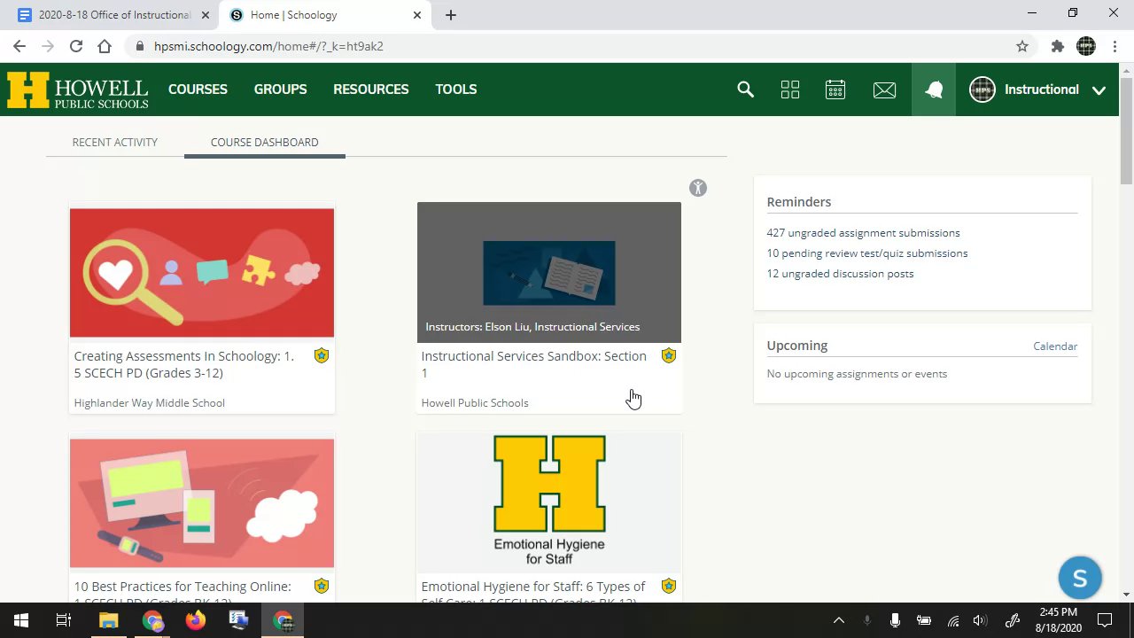Viewport: 1134px width, 638px height.
Task: Click the browser home button
Action: tap(105, 46)
